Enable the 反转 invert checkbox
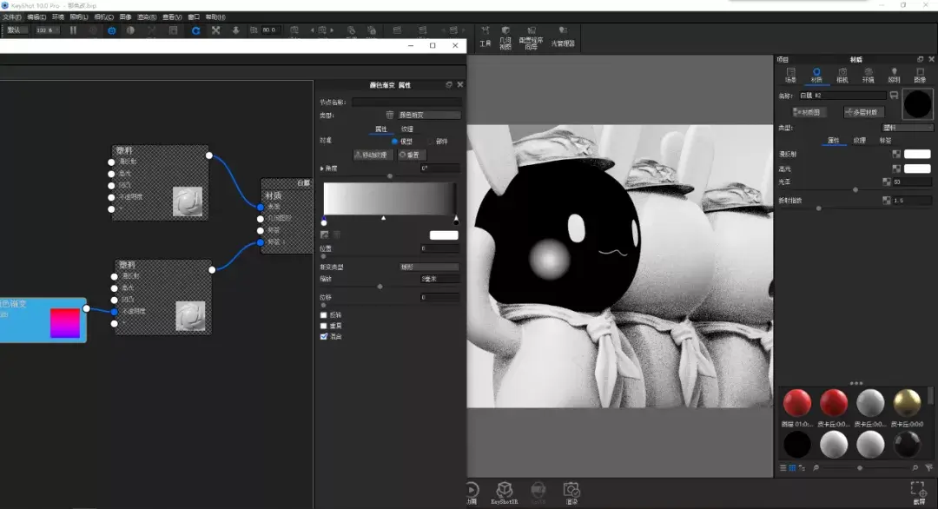Image resolution: width=938 pixels, height=509 pixels. [x=324, y=315]
